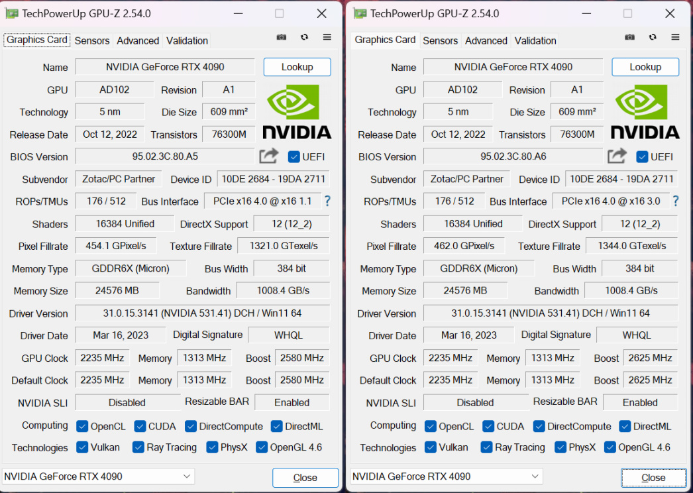Viewport: 693px width, 493px height.
Task: Switch to Validation tab in left window
Action: (x=187, y=40)
